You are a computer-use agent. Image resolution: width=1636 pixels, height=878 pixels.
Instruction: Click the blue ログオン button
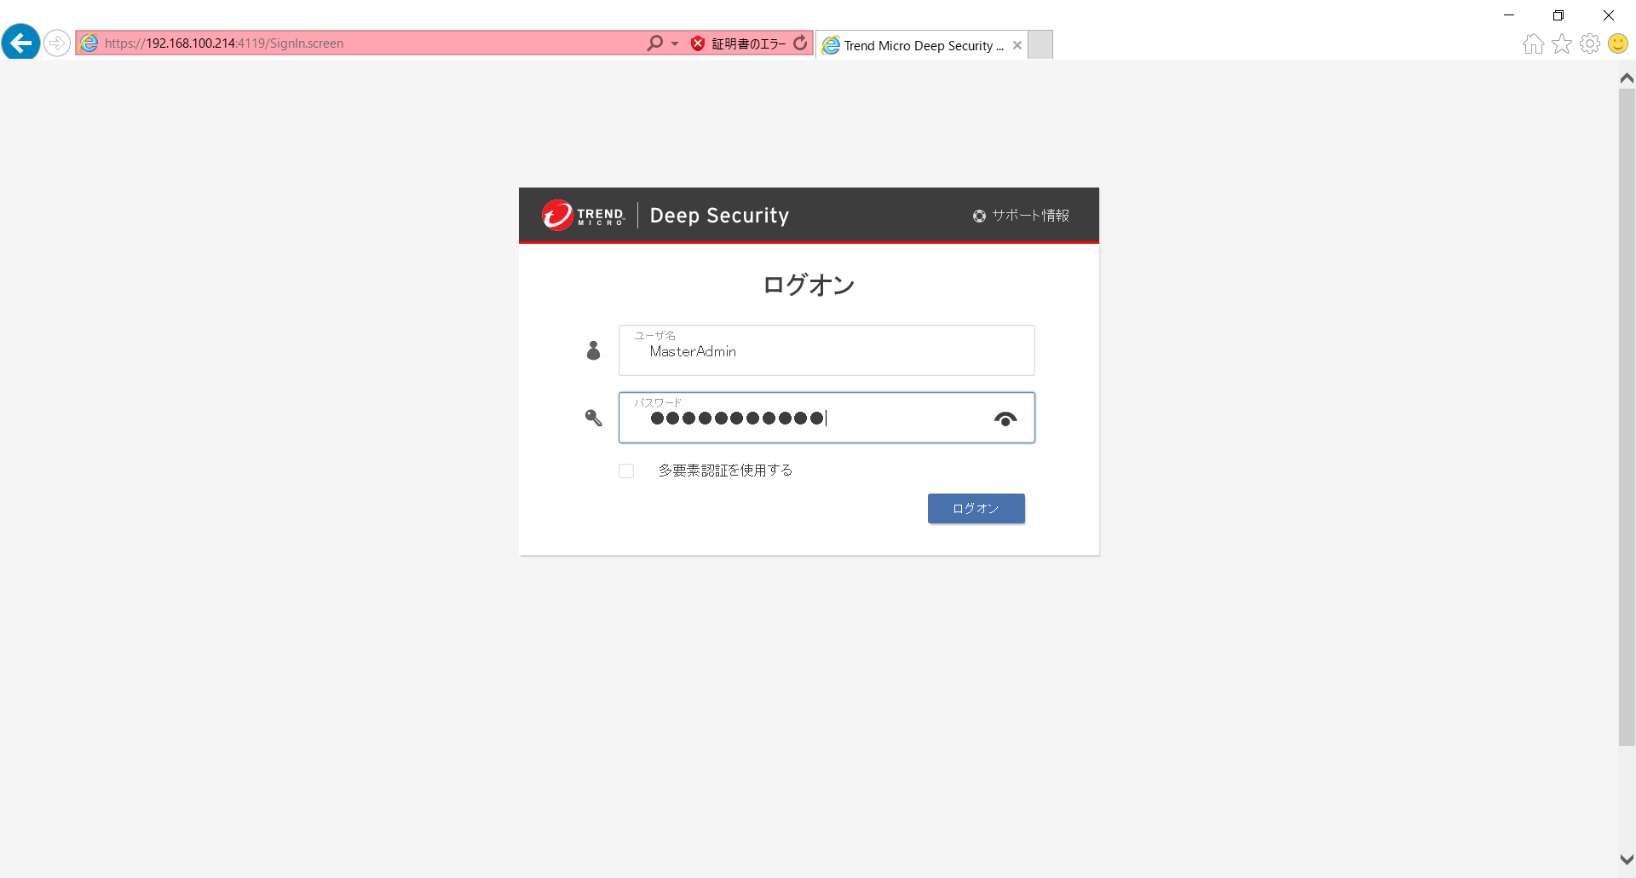click(x=976, y=509)
